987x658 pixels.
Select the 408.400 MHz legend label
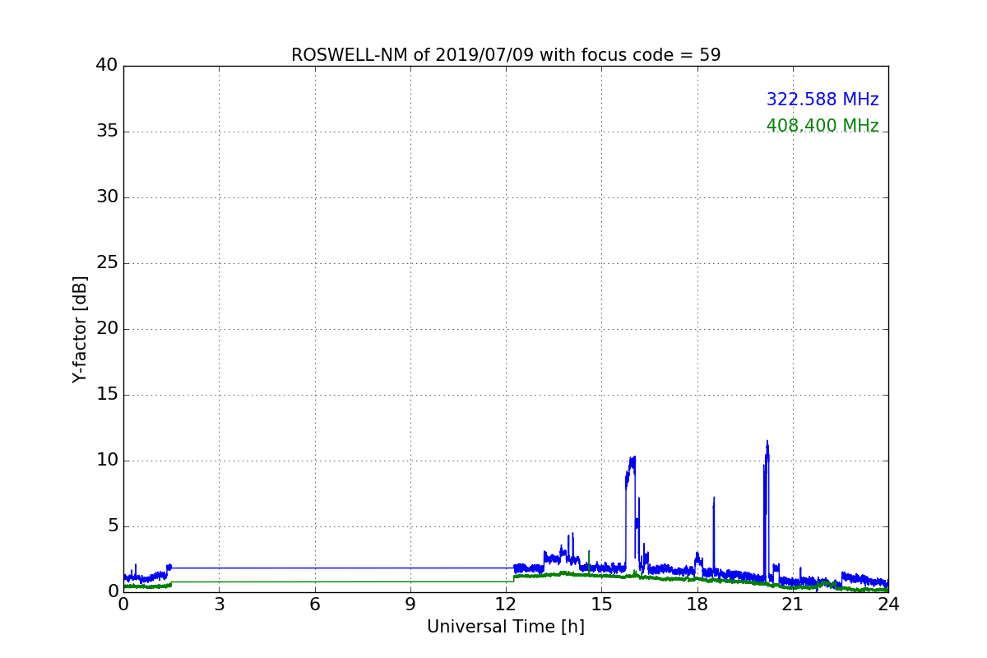(822, 126)
